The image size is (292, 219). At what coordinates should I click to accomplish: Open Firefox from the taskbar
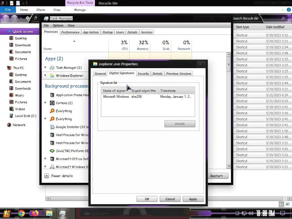point(35,213)
